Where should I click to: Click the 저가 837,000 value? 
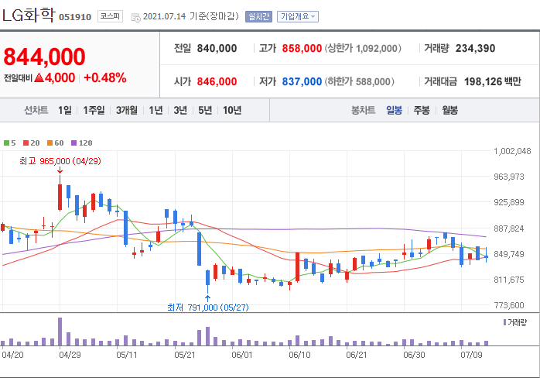point(302,82)
